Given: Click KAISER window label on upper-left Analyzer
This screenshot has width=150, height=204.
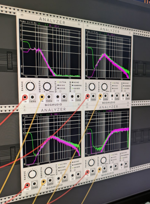Looking at the screenshot, I should pyautogui.click(x=77, y=88).
